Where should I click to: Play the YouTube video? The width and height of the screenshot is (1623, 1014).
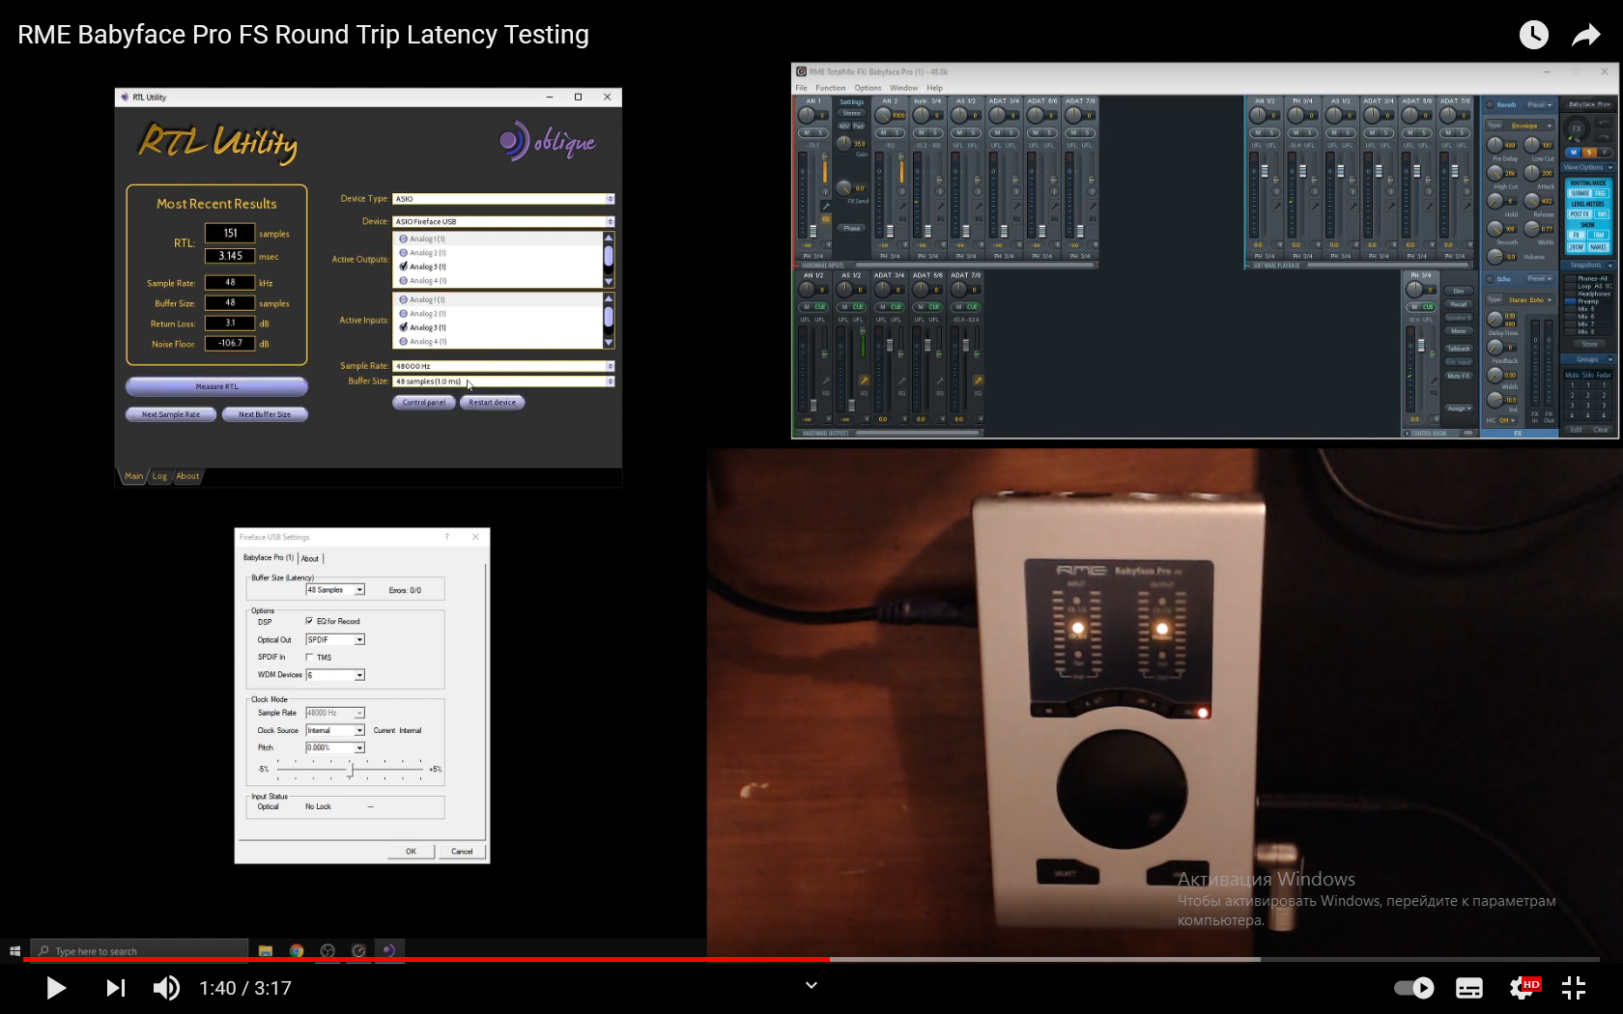click(x=56, y=988)
